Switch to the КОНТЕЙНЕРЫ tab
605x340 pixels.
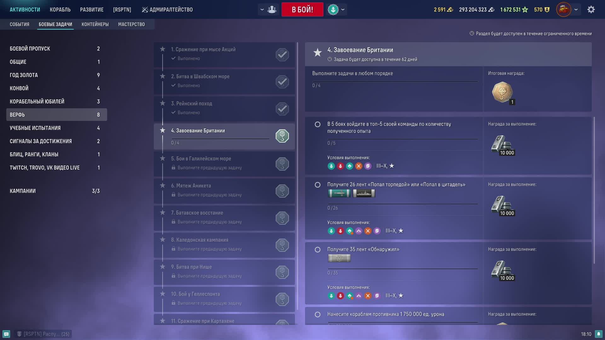coord(95,24)
